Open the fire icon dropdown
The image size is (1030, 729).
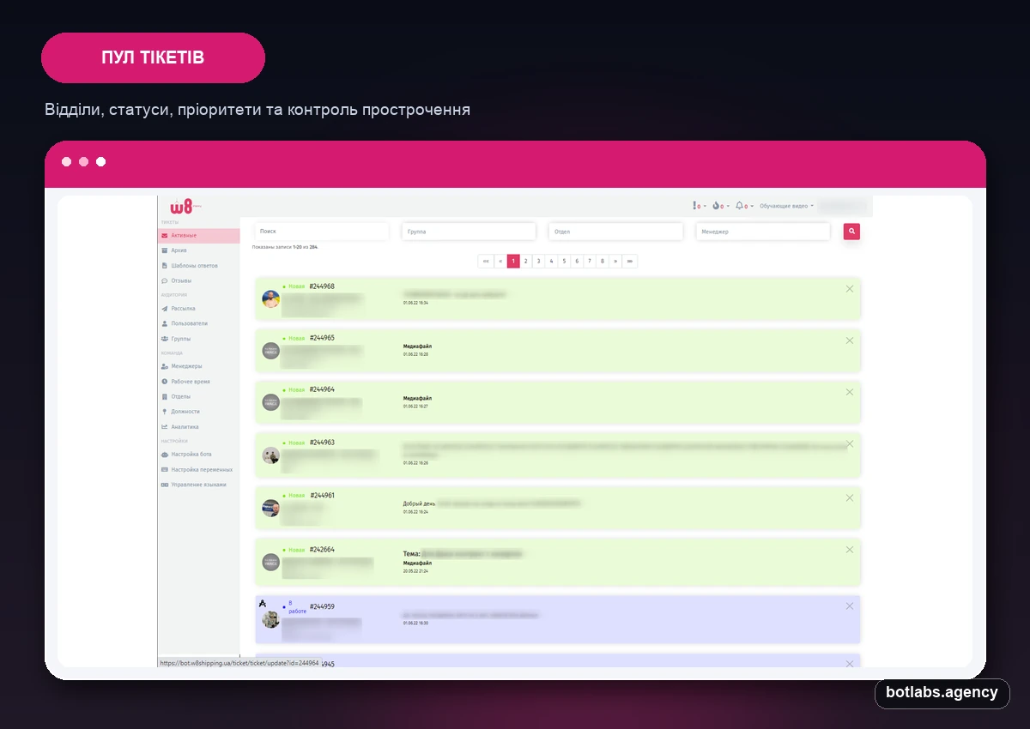(720, 206)
